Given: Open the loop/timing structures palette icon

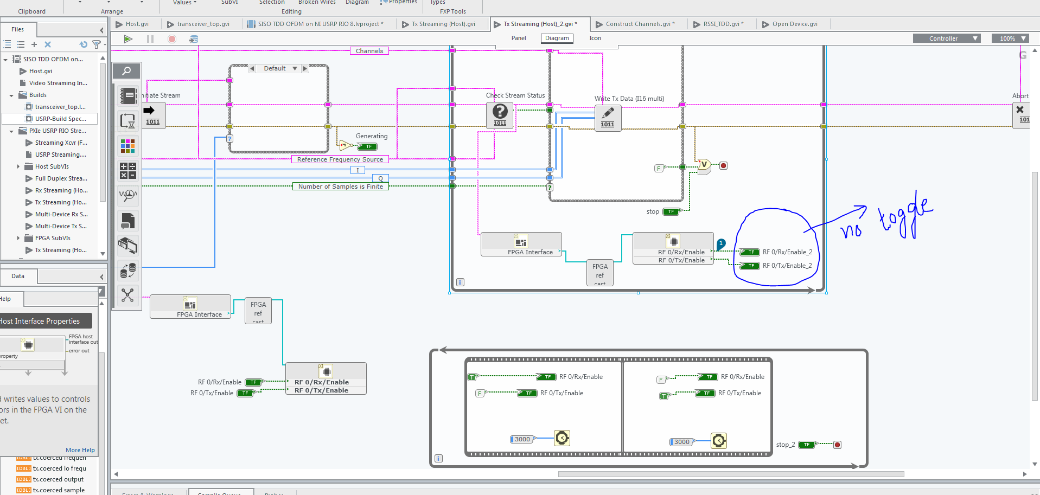Looking at the screenshot, I should tap(127, 121).
